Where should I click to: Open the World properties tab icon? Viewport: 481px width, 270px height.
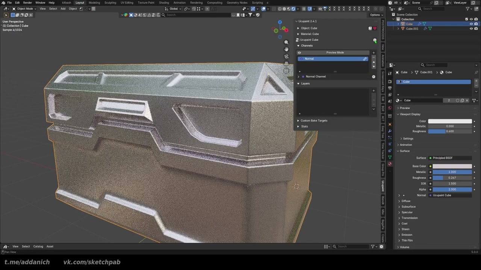coord(390,108)
